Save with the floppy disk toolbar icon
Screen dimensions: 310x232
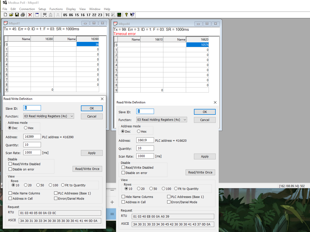pos(17,15)
